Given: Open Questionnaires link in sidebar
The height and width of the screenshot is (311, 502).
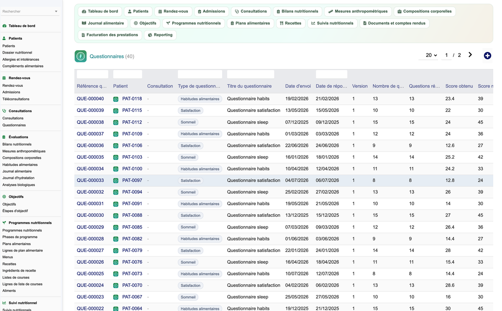Looking at the screenshot, I should click(14, 125).
